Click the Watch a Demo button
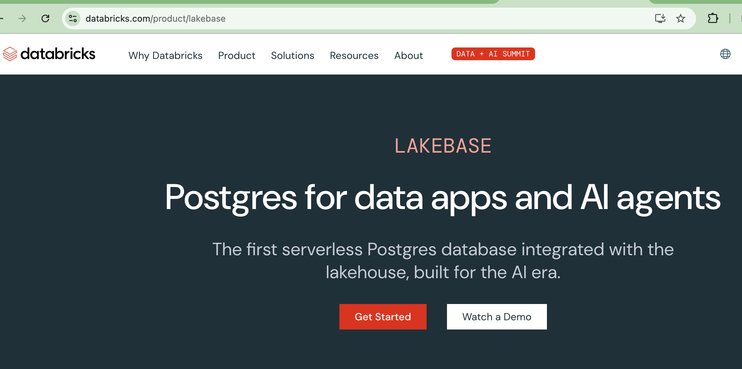 (x=496, y=316)
